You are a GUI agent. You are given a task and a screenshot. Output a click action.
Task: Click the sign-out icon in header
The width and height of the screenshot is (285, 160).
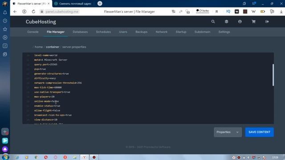coord(267,22)
